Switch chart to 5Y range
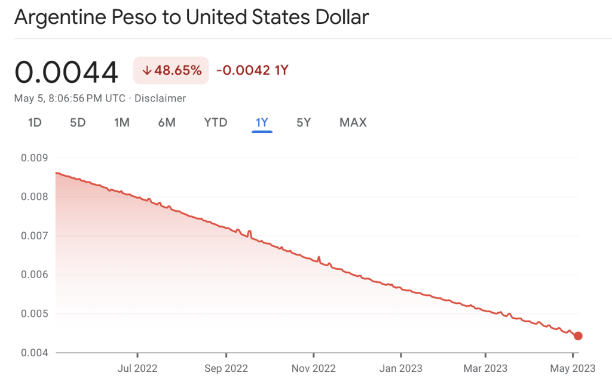Screen dimensions: 612x388 pyautogui.click(x=304, y=123)
